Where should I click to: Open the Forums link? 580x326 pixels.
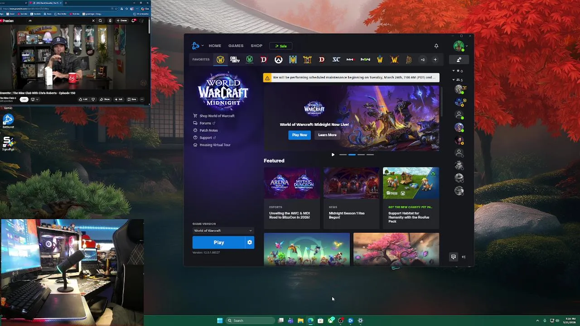204,123
